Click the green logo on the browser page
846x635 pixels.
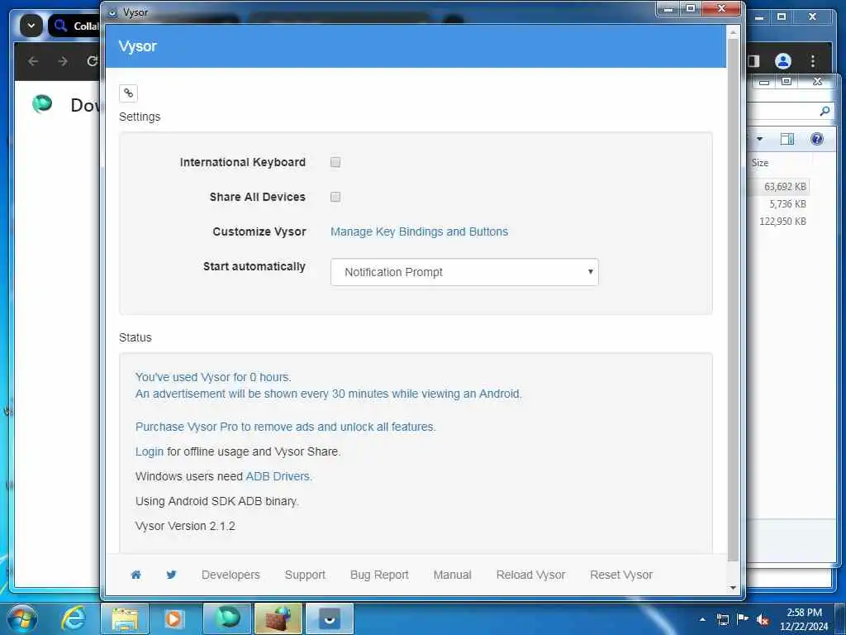(x=42, y=103)
